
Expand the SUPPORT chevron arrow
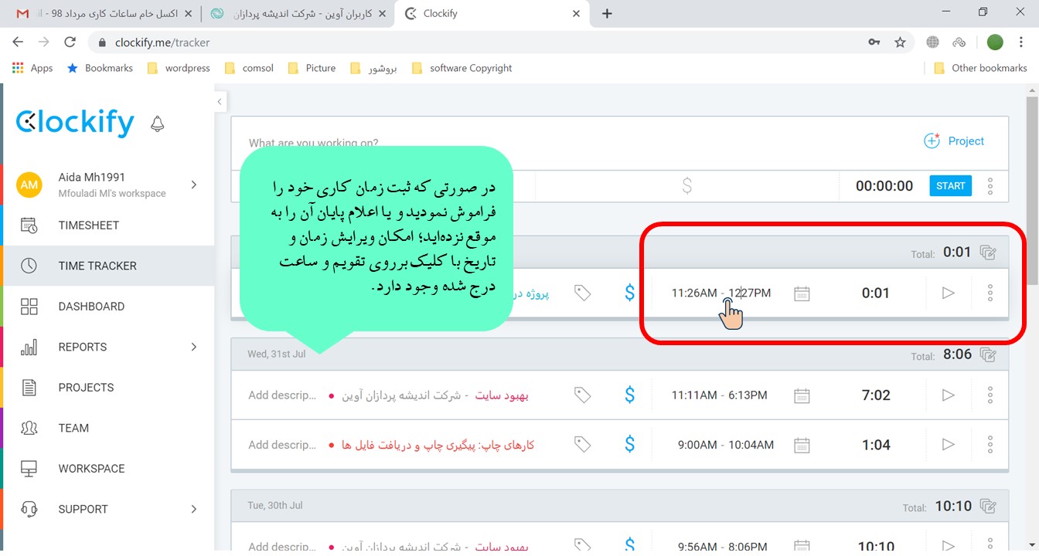coord(194,509)
